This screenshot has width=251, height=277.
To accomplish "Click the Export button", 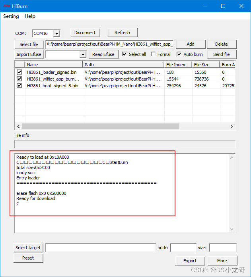I will coord(190,261).
